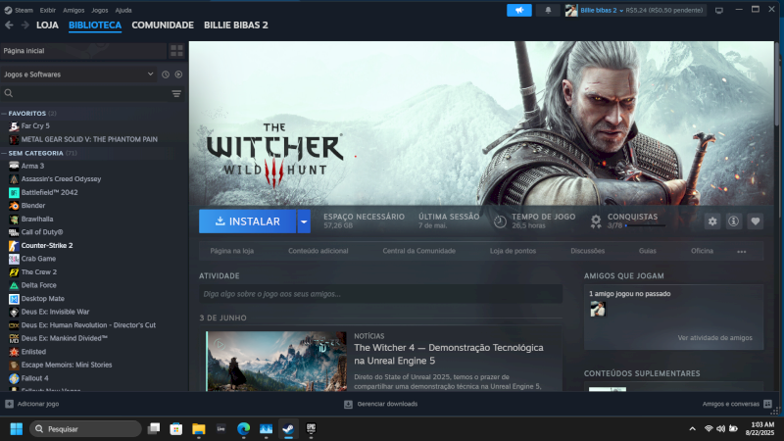
Task: Open the game settings gear
Action: [x=712, y=221]
